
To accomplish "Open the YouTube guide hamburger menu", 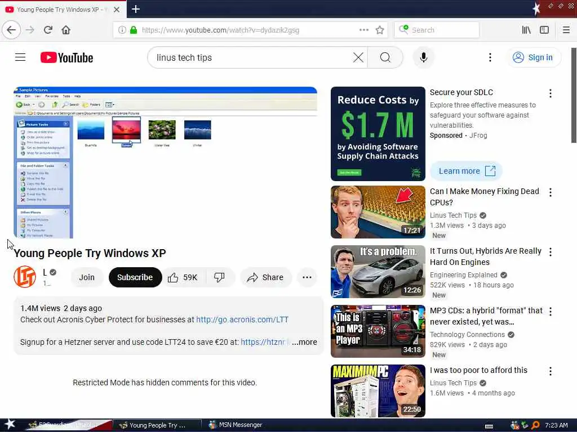I will click(x=20, y=57).
